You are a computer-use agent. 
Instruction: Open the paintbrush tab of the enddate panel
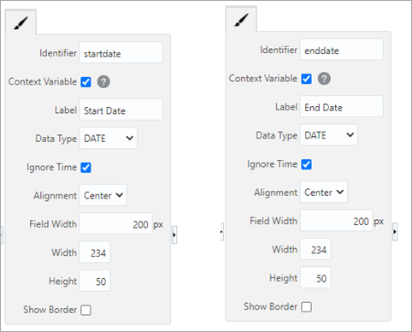[x=241, y=20]
